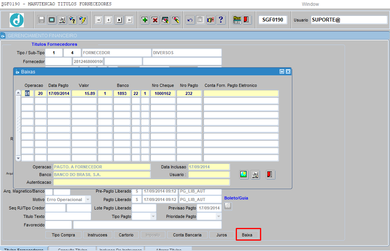Image resolution: width=390 pixels, height=251 pixels.
Task: Open the Tipo Pagto dropdown
Action: [153, 216]
